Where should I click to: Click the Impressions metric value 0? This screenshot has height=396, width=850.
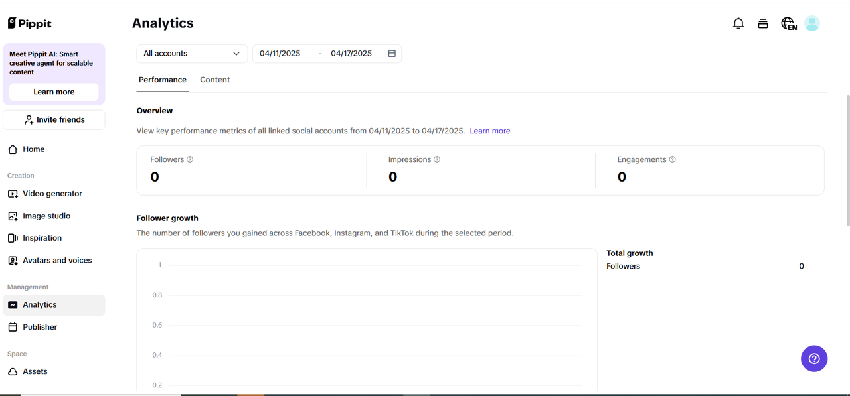(x=392, y=177)
